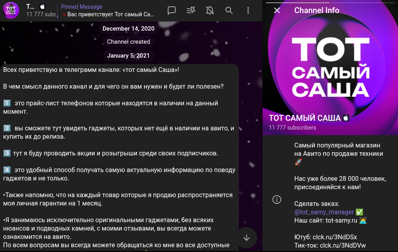Open the clck.ru/3NdDVw TikTok link
The image size is (398, 252).
[343, 245]
